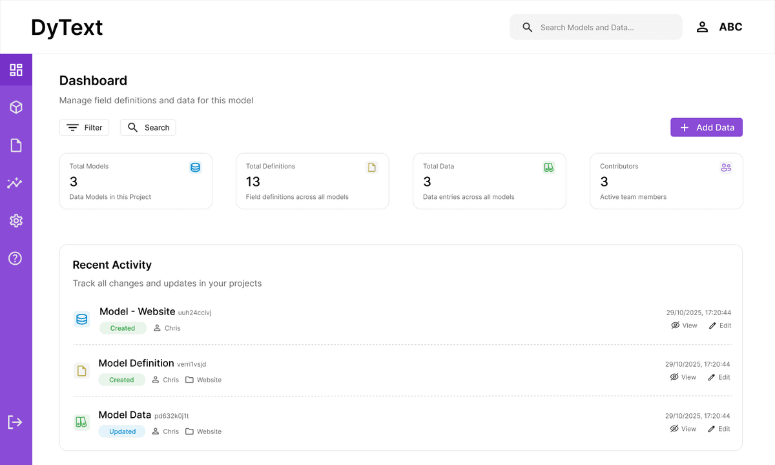This screenshot has height=465, width=775.
Task: Edit the Model - Website entry
Action: click(x=719, y=325)
